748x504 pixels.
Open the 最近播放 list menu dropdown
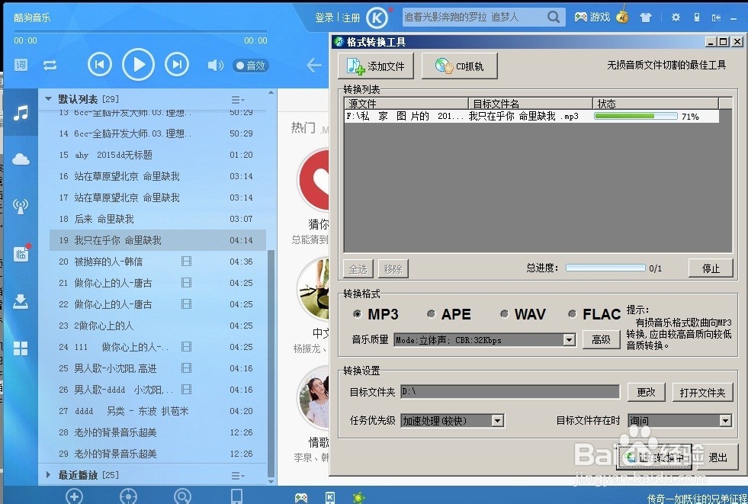pos(238,475)
